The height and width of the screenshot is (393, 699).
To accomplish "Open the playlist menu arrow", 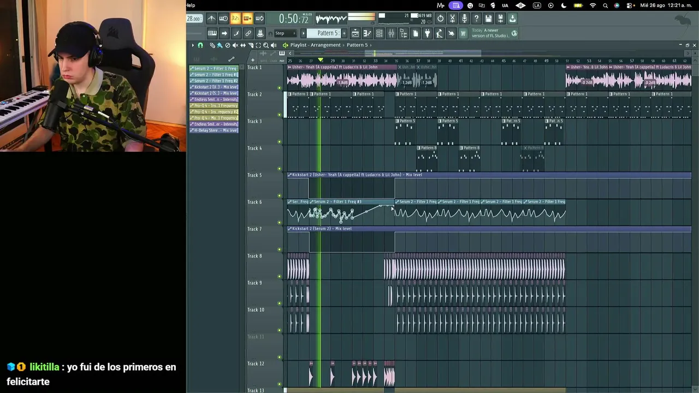I will [x=193, y=45].
